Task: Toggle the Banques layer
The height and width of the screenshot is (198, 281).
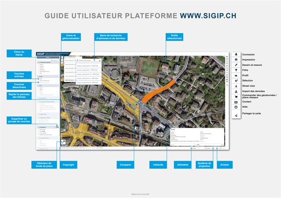Action: [x=42, y=64]
